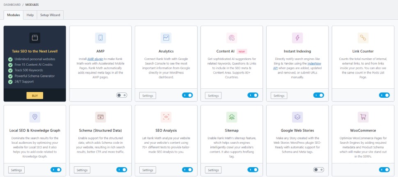
Task: Click the yellow BUY button
Action: [35, 95]
